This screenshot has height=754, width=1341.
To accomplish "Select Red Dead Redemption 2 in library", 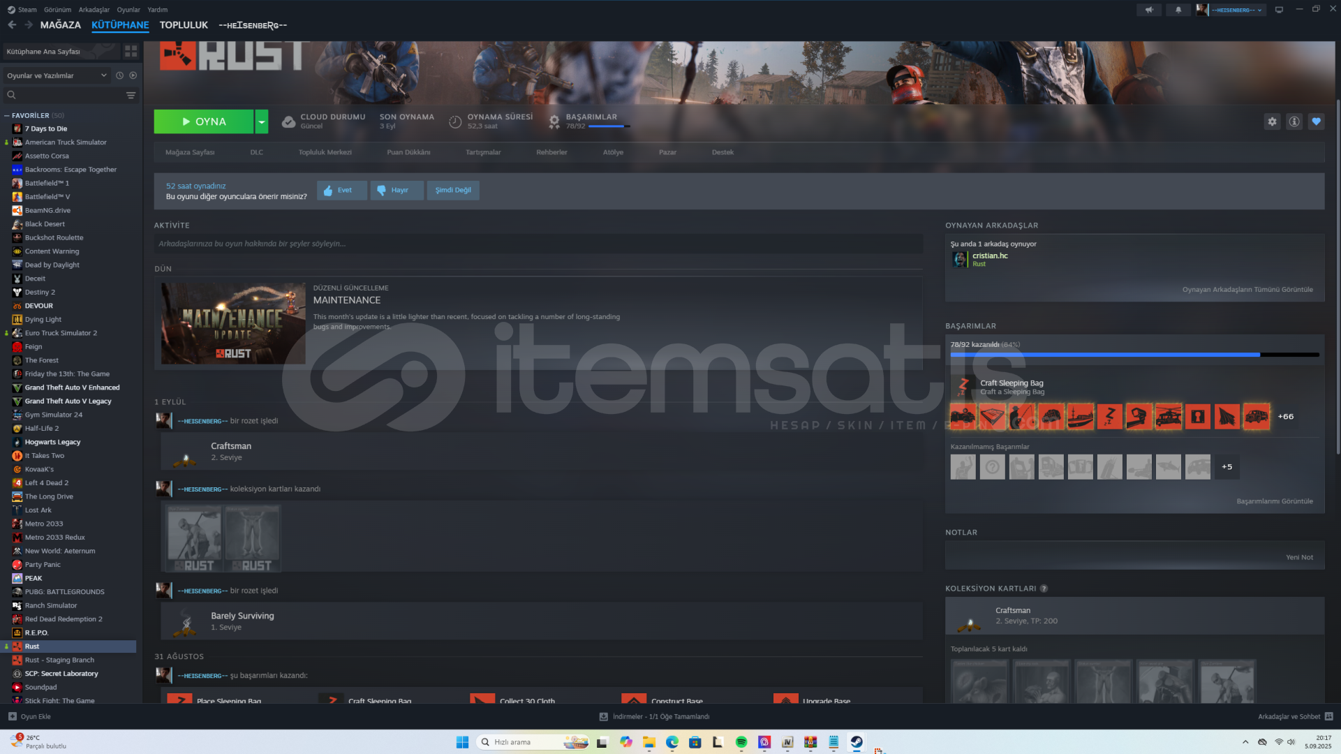I will 64,619.
